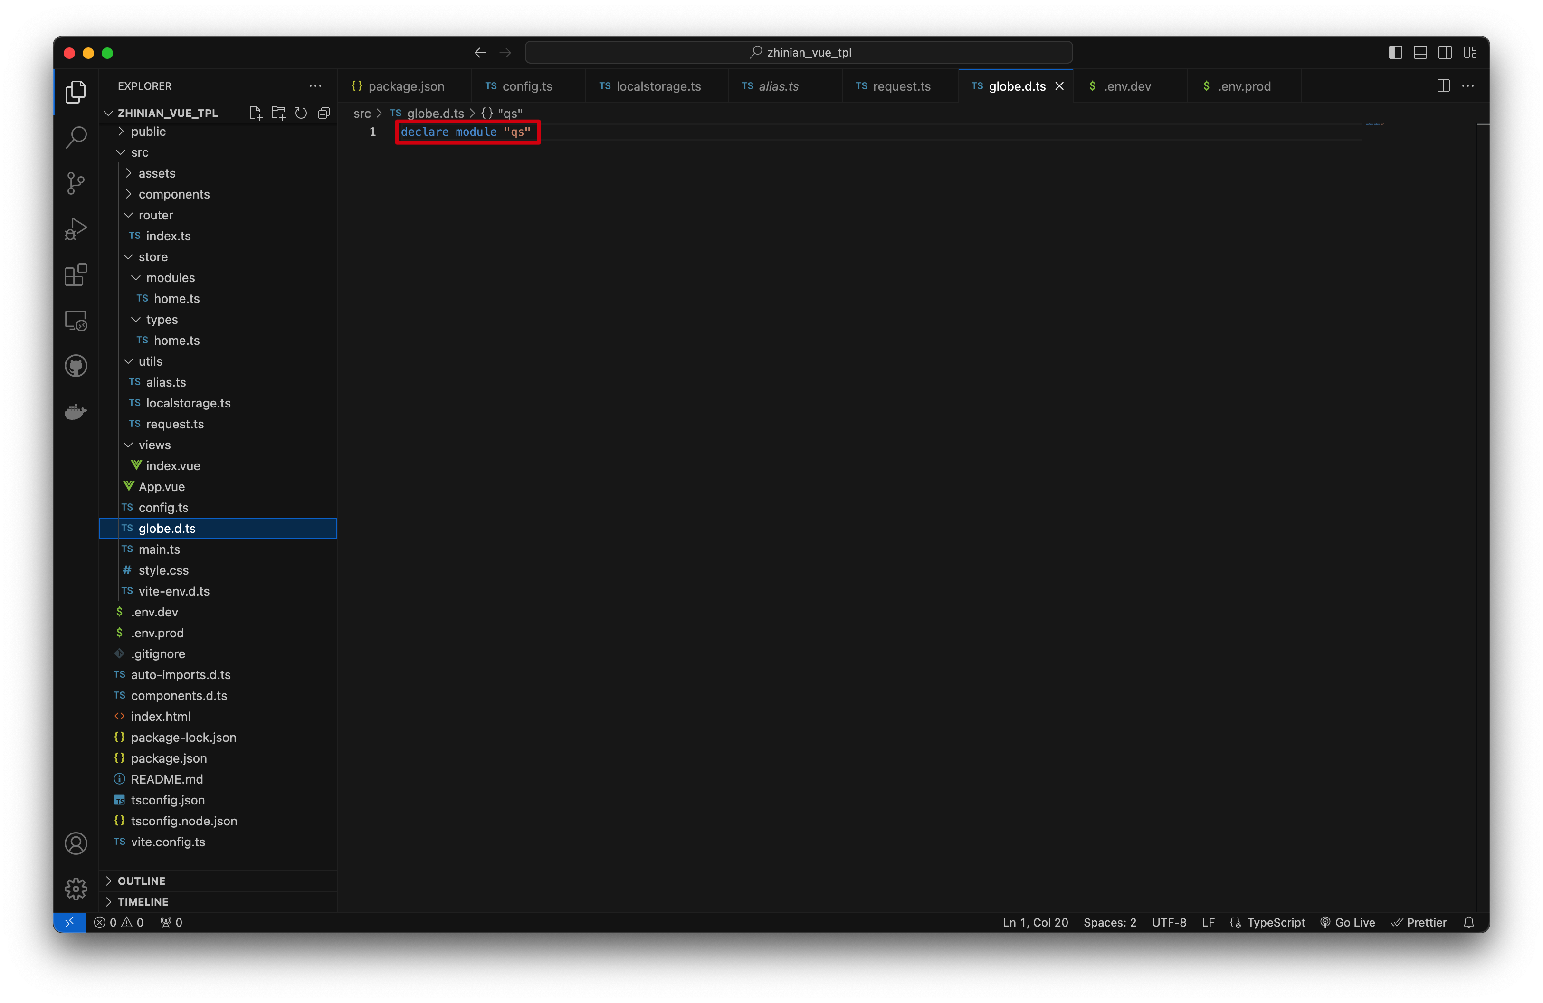This screenshot has height=1003, width=1543.
Task: Click Go Live in status bar
Action: click(x=1347, y=922)
